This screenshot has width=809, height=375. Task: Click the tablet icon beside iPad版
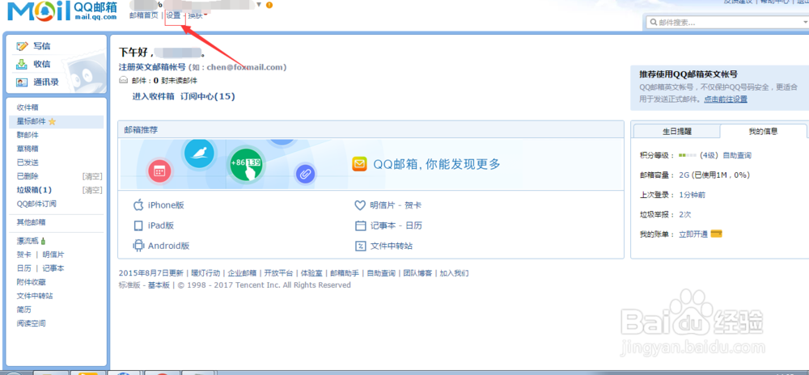coord(138,225)
